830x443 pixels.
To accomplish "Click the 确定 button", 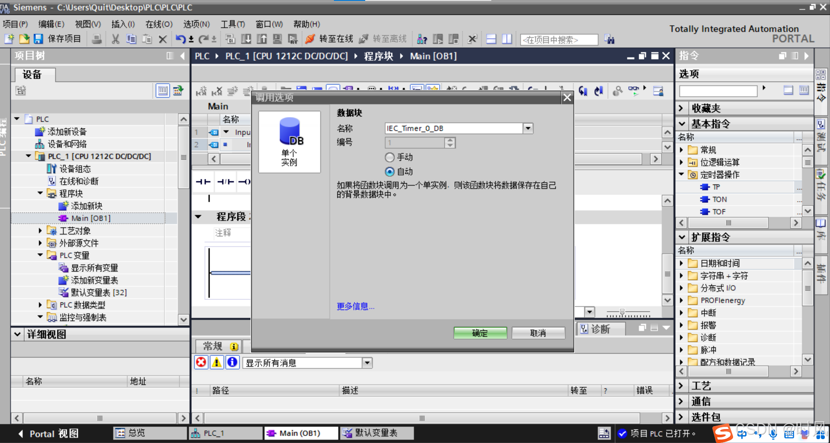I will tap(480, 333).
